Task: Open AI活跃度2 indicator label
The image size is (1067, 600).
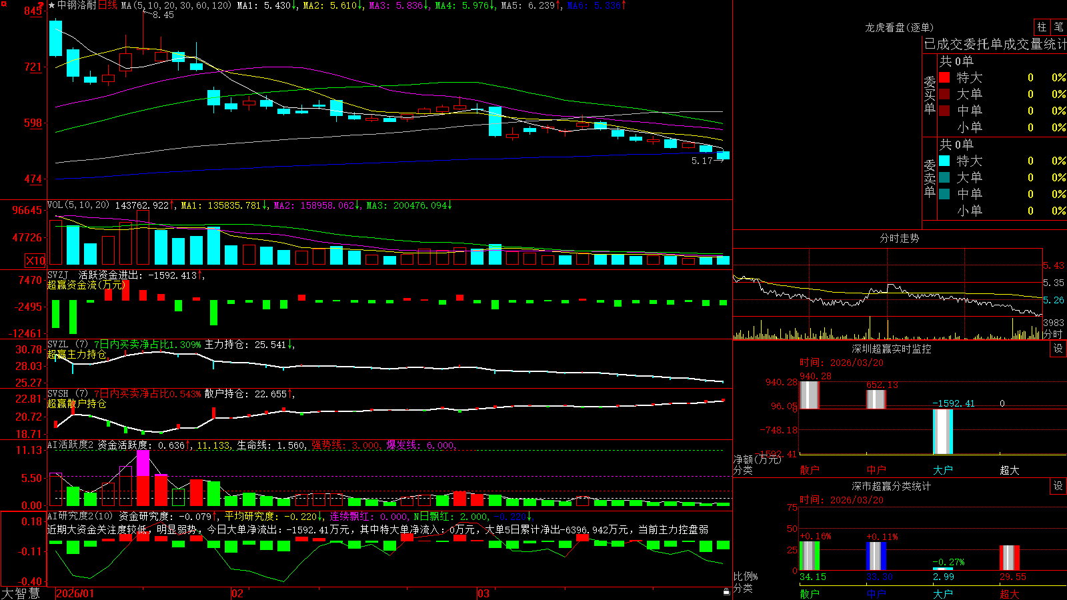Action: (x=71, y=445)
